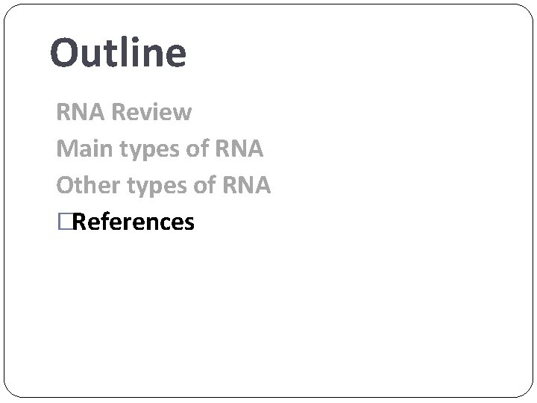
Task: Select the Main types of RNA line
Action: (x=160, y=149)
